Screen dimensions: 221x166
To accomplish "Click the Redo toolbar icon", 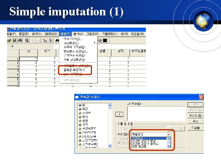I will click(x=38, y=41).
